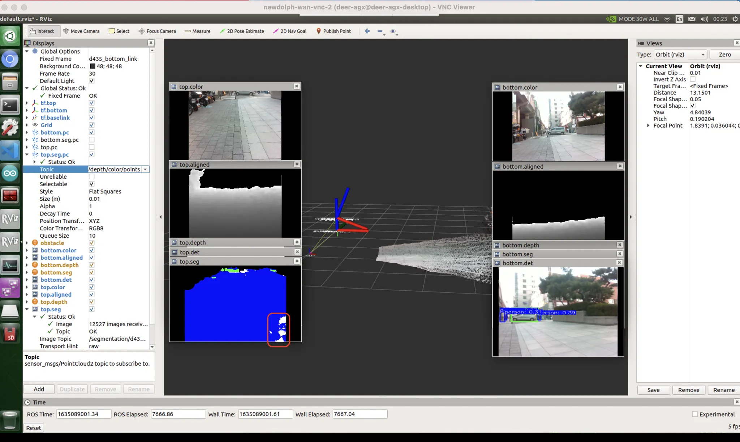The height and width of the screenshot is (442, 740).
Task: Click the Add display button
Action: click(39, 389)
